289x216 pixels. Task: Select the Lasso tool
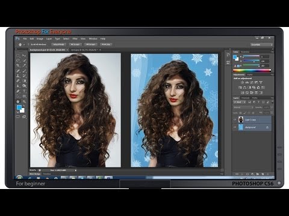coord(18,61)
